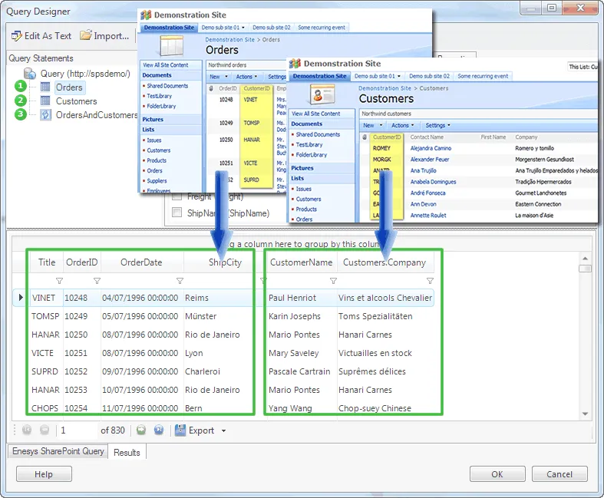Image resolution: width=604 pixels, height=498 pixels.
Task: Tick the ShipName field checkbox
Action: pyautogui.click(x=177, y=213)
